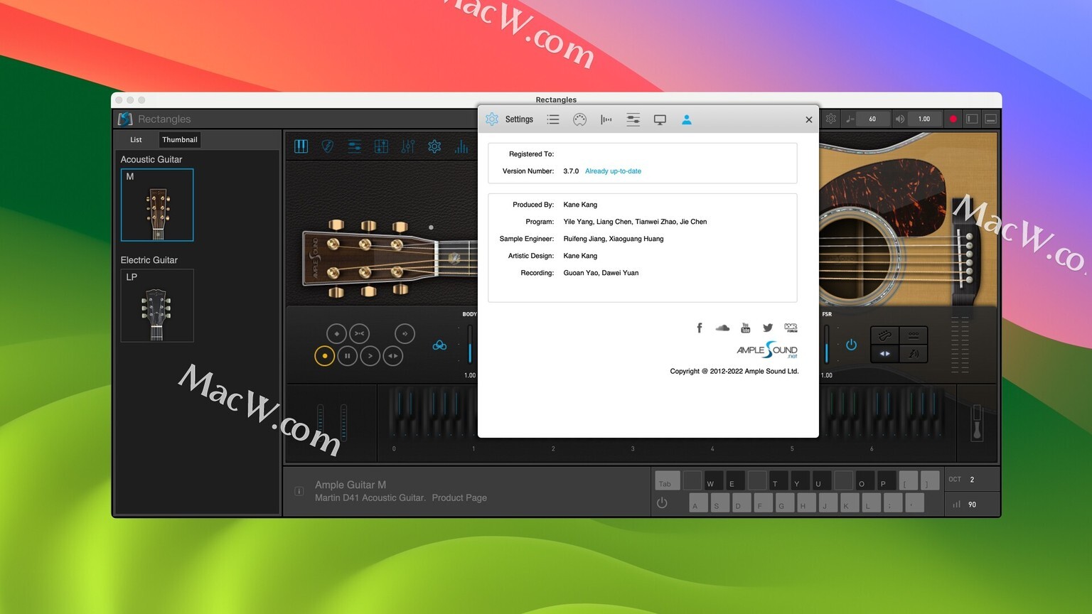Image resolution: width=1092 pixels, height=614 pixels.
Task: Click the string-lines button in FSR grid
Action: [x=914, y=335]
